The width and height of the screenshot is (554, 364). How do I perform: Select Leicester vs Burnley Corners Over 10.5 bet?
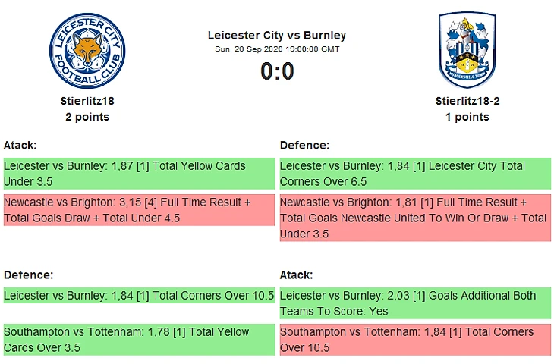138,296
